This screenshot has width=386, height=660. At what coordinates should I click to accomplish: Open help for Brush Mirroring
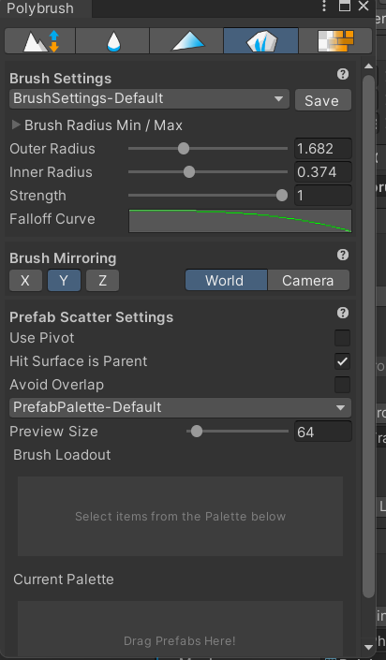pos(343,255)
